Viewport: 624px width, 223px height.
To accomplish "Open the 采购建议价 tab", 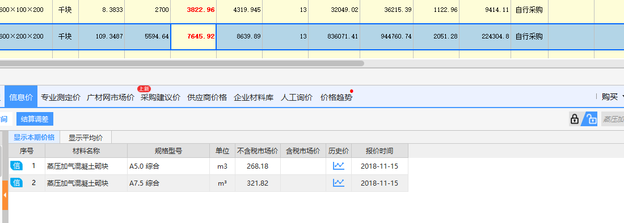I will (161, 97).
